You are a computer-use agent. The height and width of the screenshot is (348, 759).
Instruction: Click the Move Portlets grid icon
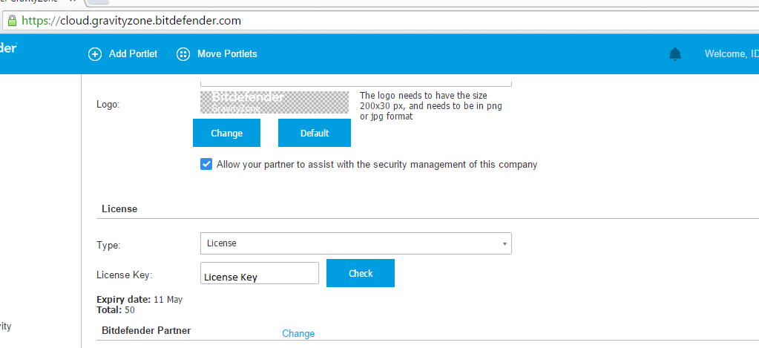click(x=183, y=54)
